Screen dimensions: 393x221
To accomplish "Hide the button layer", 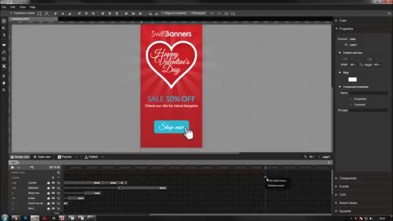I will point(53,198).
